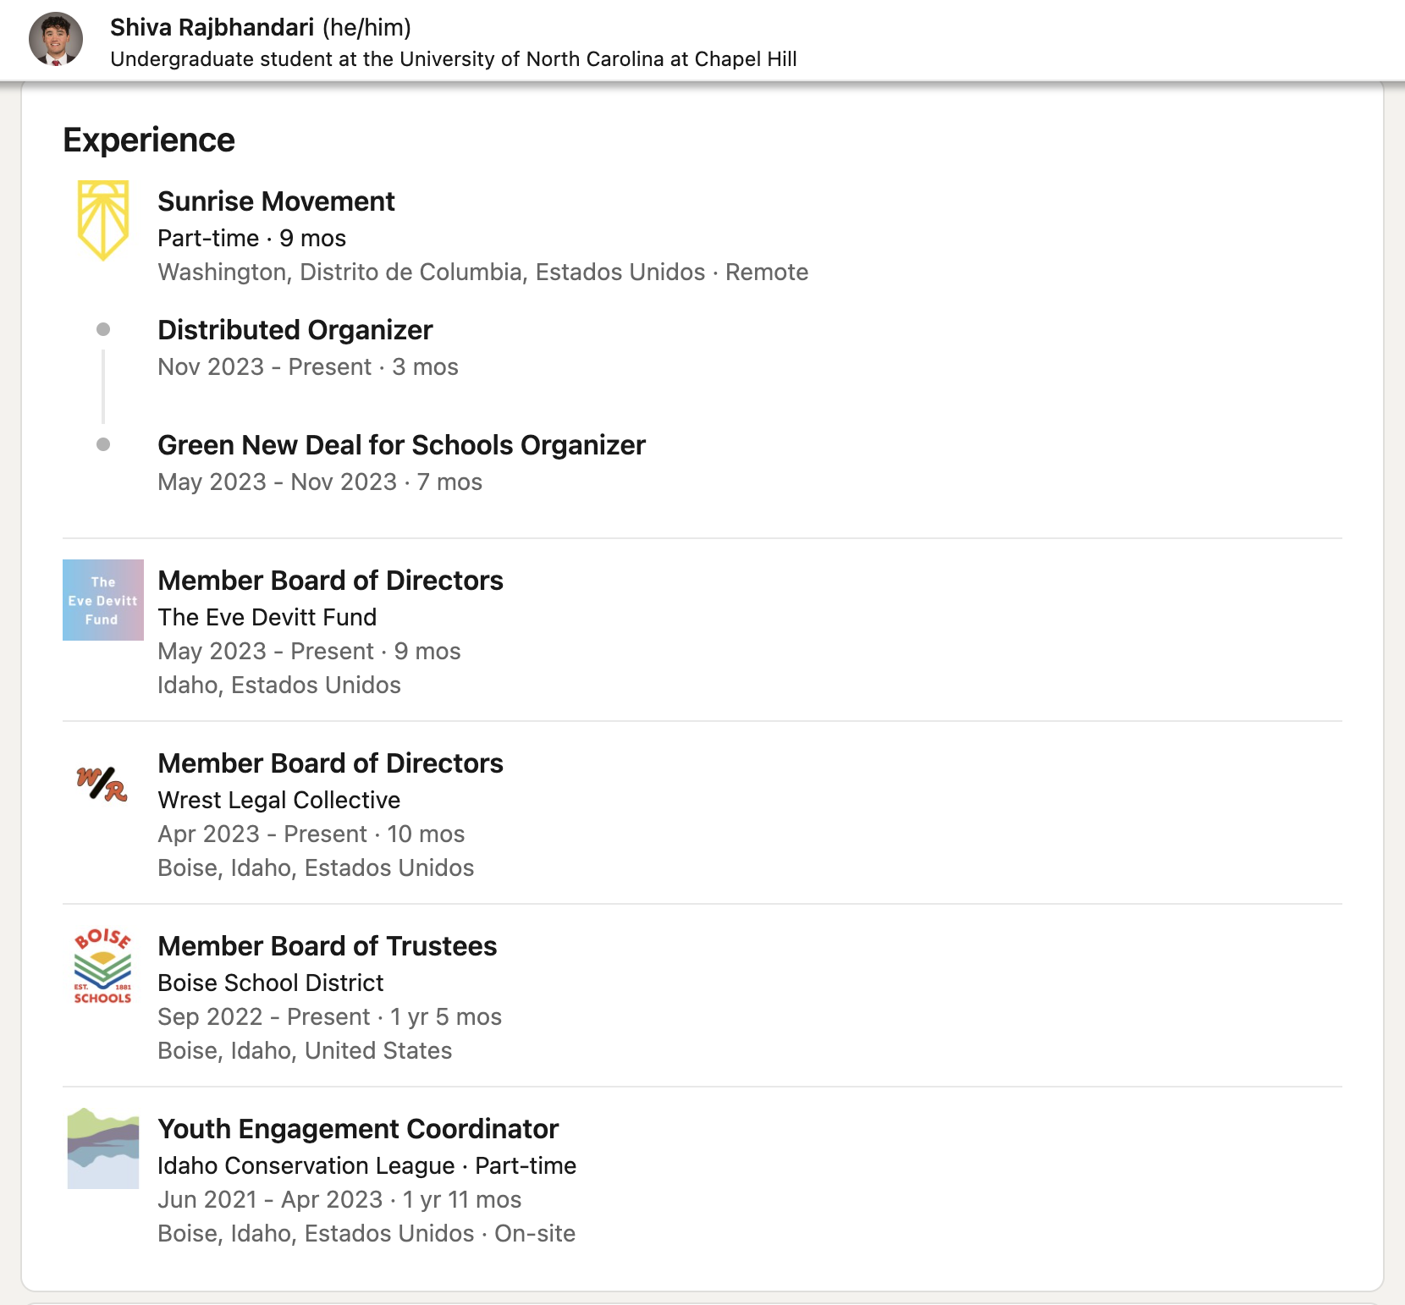The width and height of the screenshot is (1405, 1305).
Task: Click the Boise School District company name
Action: tap(271, 983)
